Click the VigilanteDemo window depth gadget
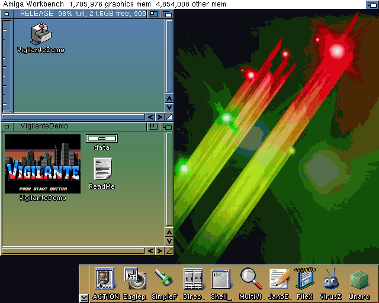Viewport: 379px width, 303px height. 167,127
